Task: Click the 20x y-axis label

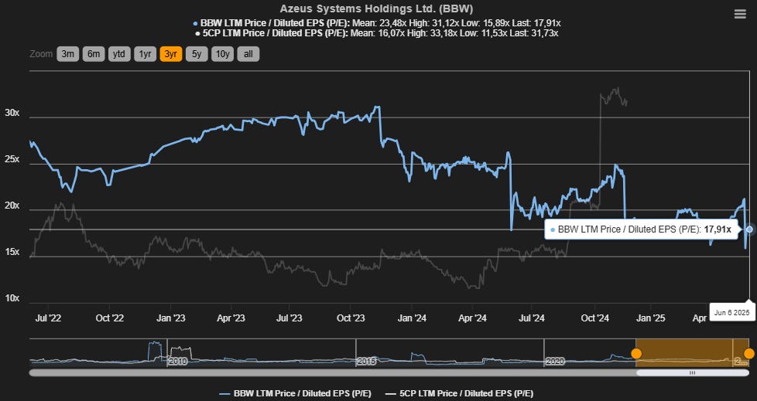Action: (x=12, y=206)
